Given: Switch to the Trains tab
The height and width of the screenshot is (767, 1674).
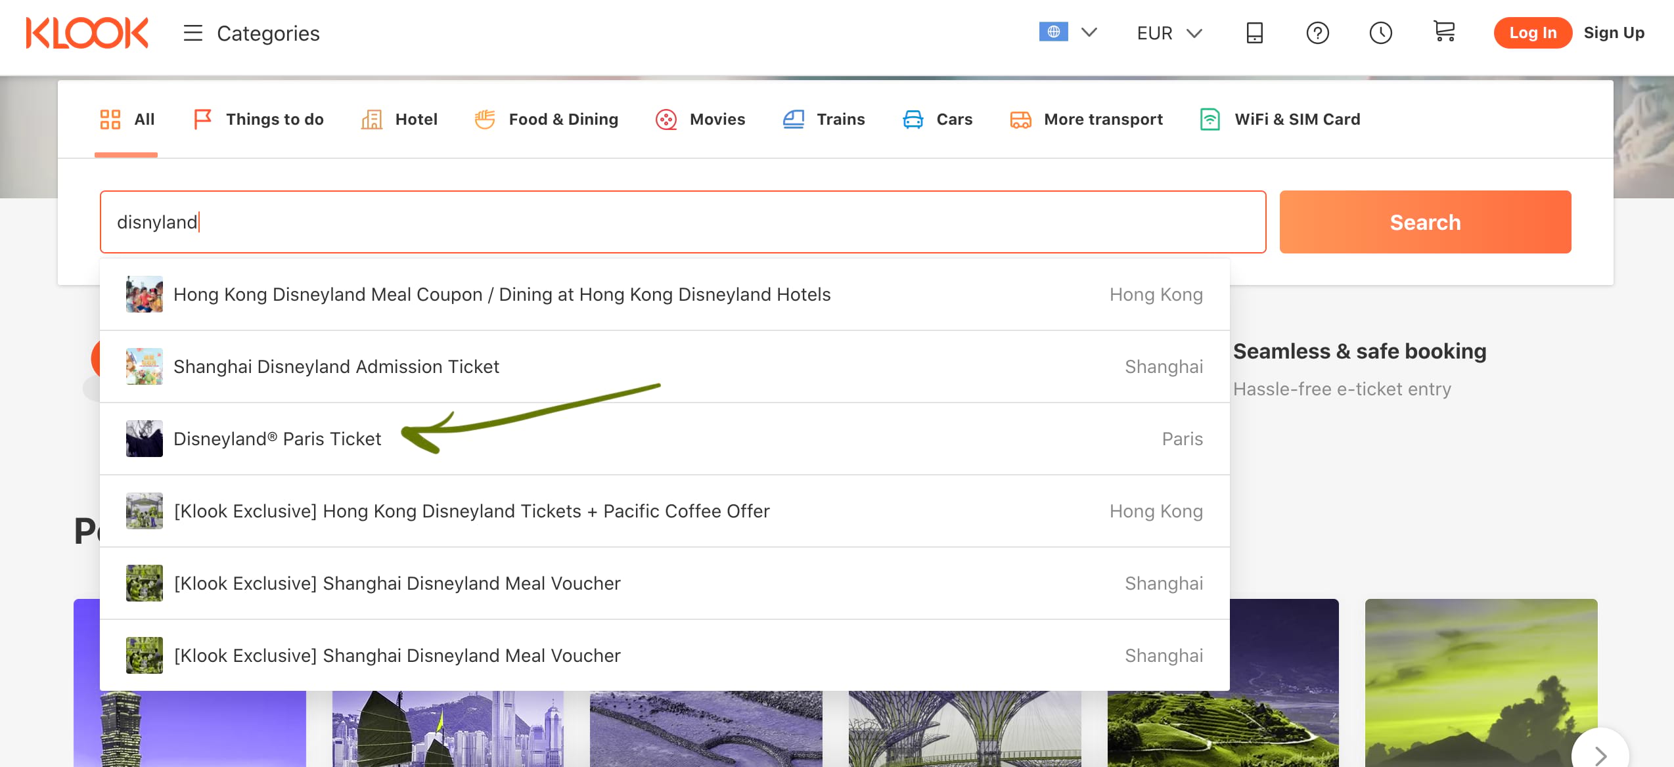Looking at the screenshot, I should 824,120.
